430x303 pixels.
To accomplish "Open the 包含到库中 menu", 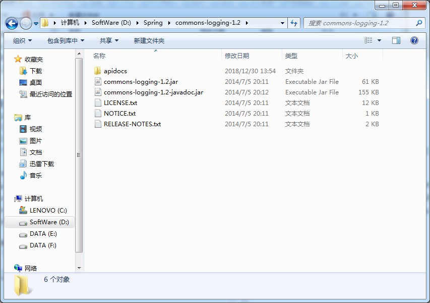I will (66, 41).
